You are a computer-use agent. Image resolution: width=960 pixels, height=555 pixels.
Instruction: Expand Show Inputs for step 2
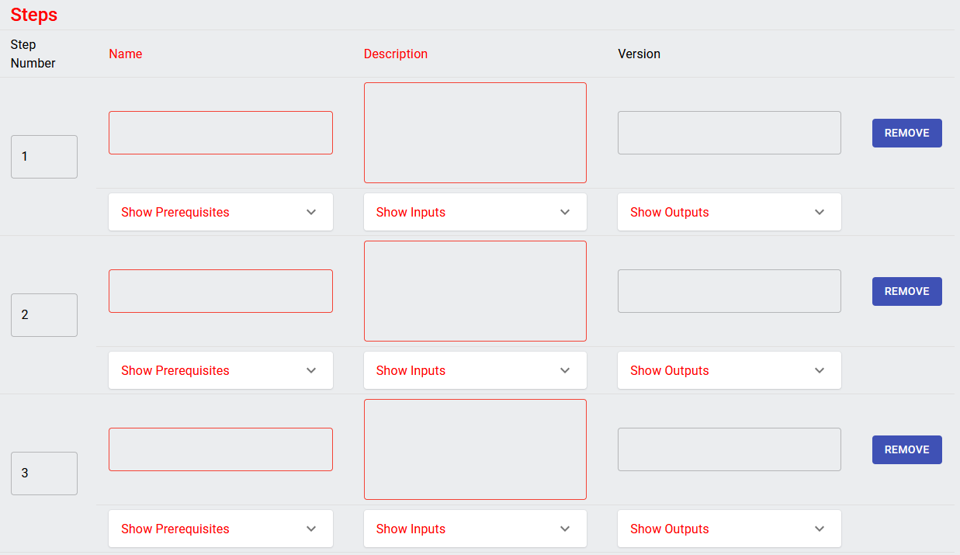click(x=475, y=370)
